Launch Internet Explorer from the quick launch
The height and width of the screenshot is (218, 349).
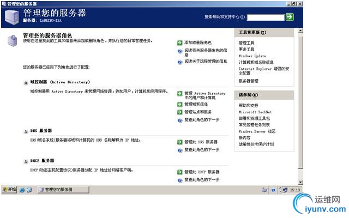(x=22, y=190)
